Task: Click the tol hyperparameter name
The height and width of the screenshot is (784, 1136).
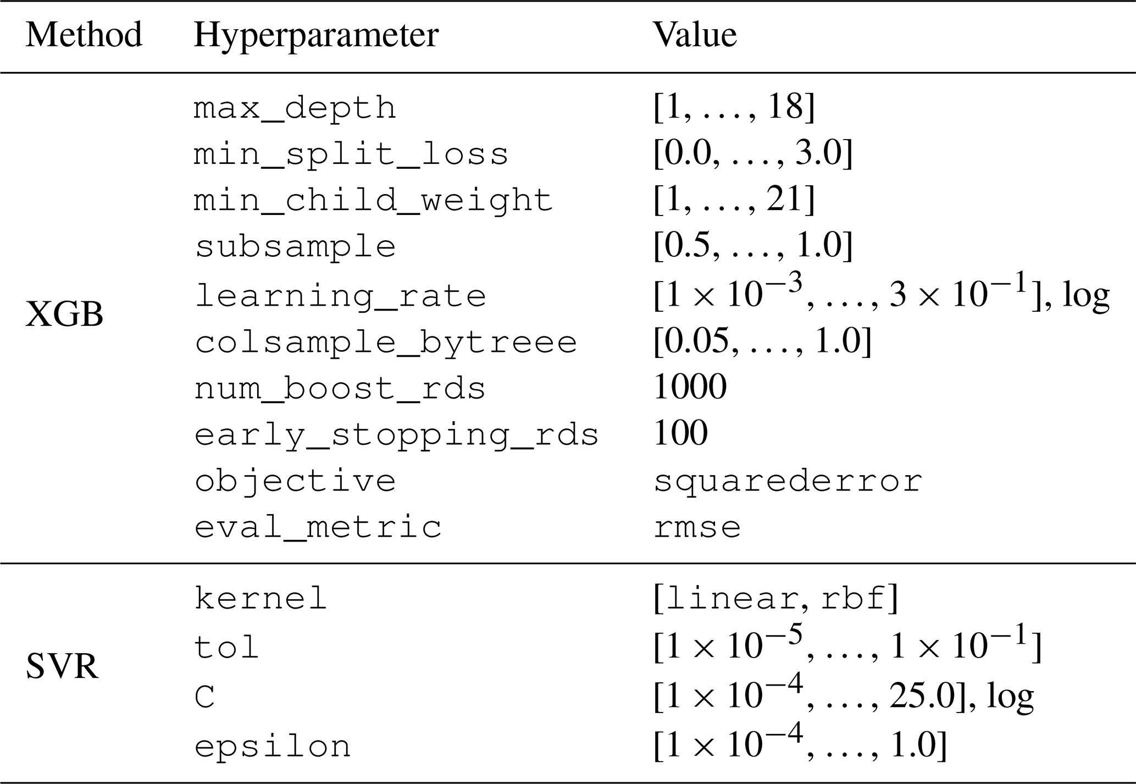Action: click(x=226, y=647)
